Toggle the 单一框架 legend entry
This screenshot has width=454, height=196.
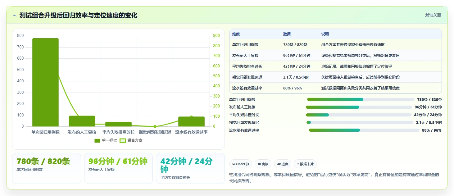coord(106,140)
